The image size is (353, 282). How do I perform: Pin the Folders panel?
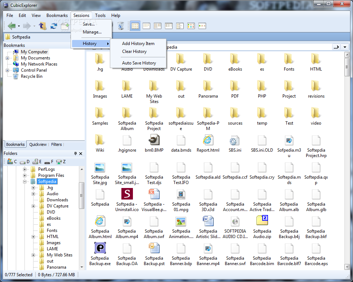tap(75, 153)
